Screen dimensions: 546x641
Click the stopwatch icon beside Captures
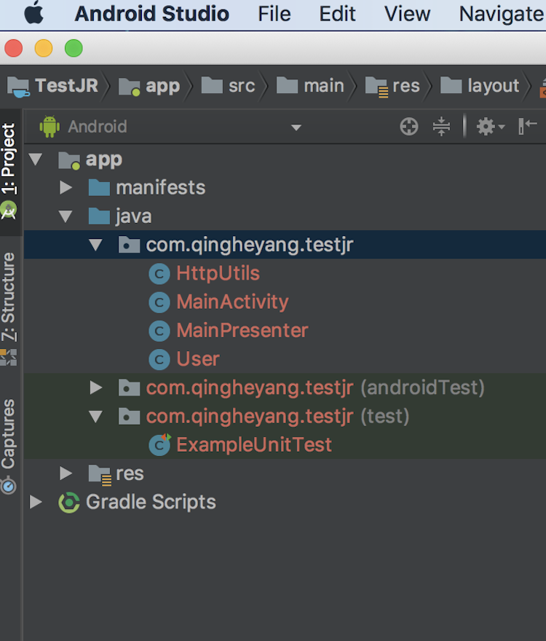click(x=8, y=486)
